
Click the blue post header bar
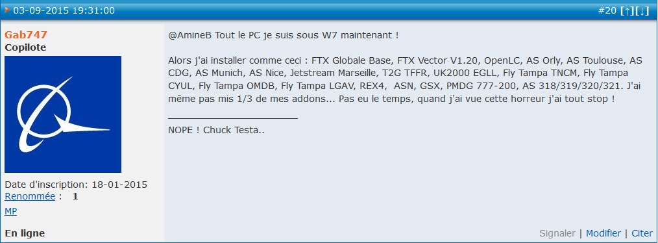tap(329, 11)
